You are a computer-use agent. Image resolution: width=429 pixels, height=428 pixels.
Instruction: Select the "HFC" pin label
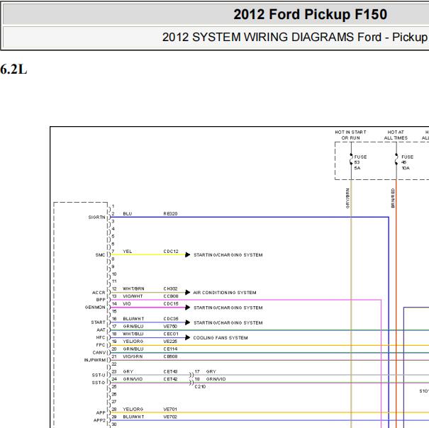coord(101,337)
